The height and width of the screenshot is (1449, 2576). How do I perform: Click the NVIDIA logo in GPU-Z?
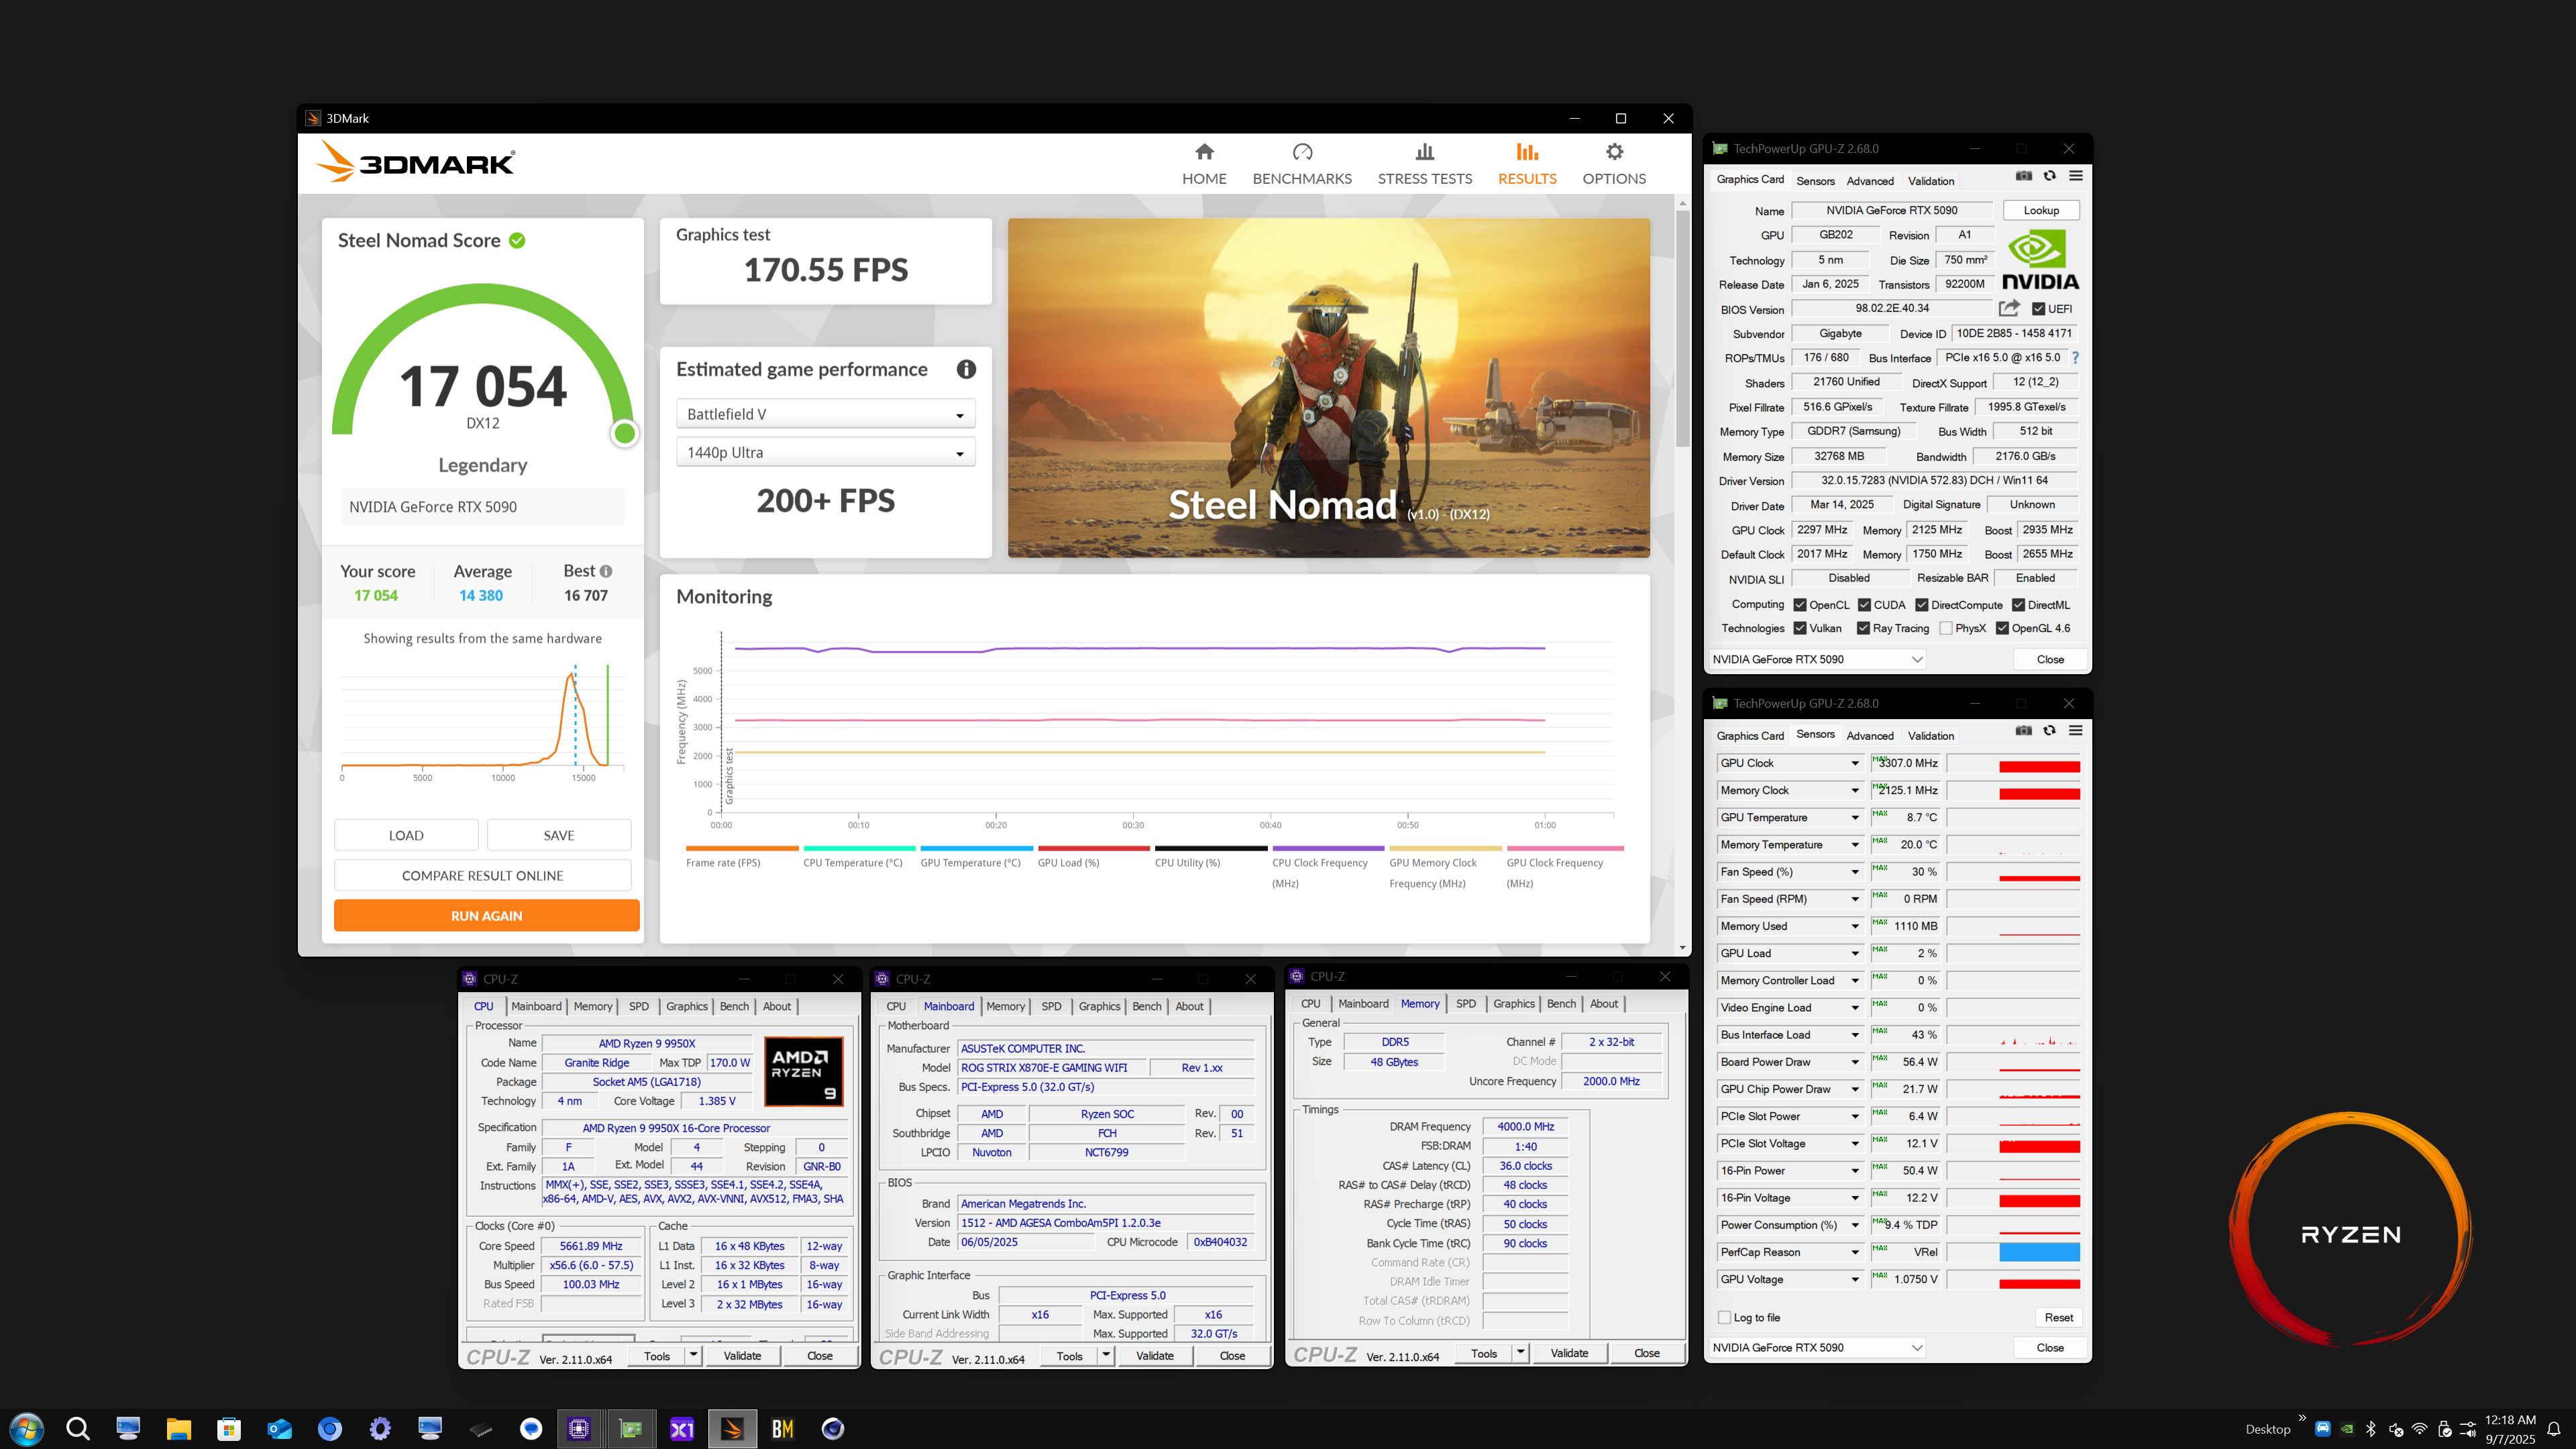pyautogui.click(x=2040, y=260)
